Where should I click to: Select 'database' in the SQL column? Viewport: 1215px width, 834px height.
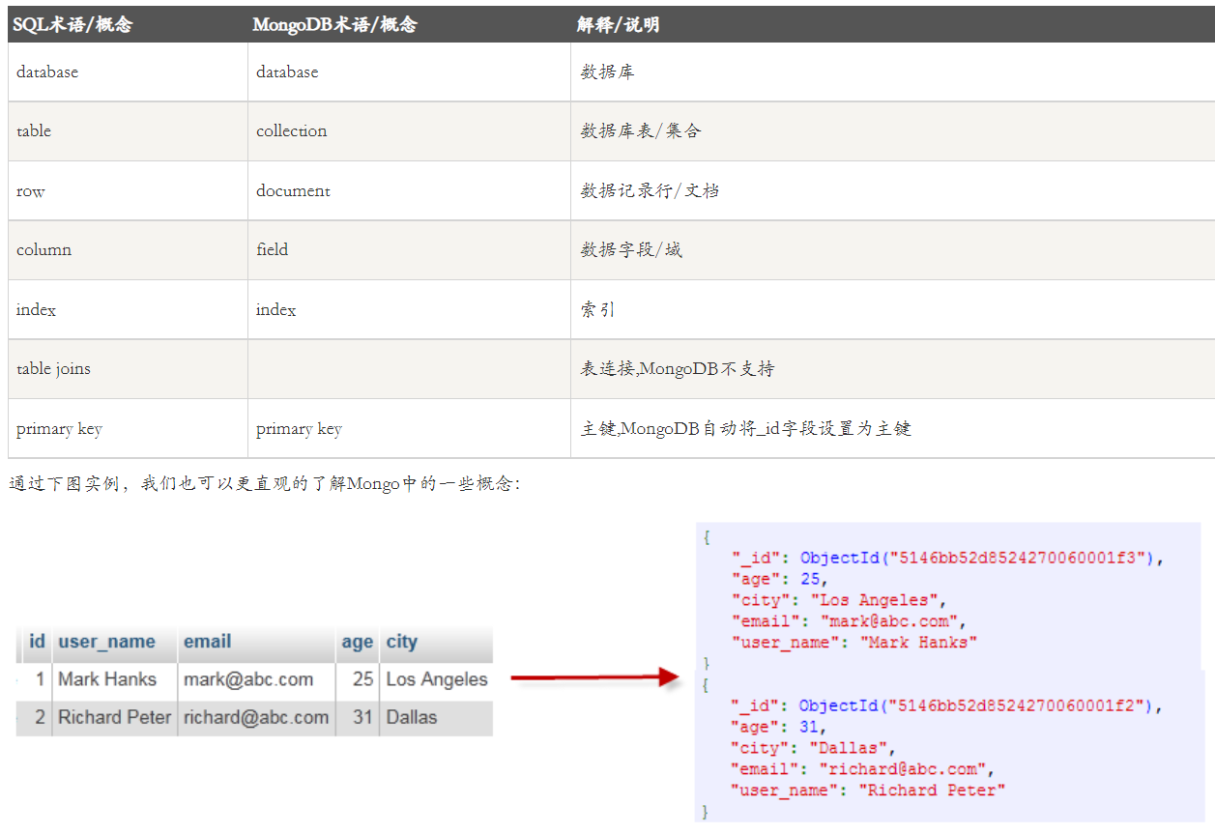(x=128, y=72)
